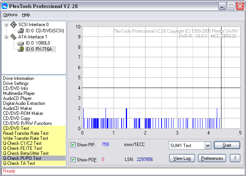Click the question mark help button

point(235,158)
